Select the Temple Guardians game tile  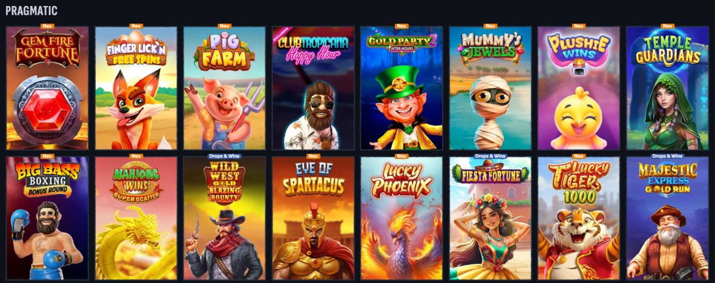point(667,88)
